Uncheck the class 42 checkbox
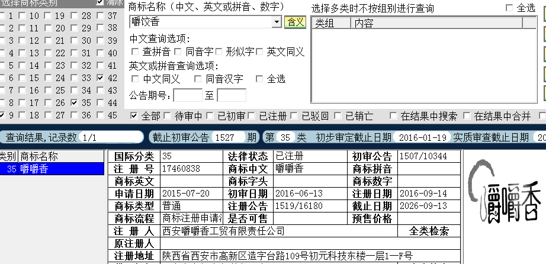The image size is (546, 264). 100,78
